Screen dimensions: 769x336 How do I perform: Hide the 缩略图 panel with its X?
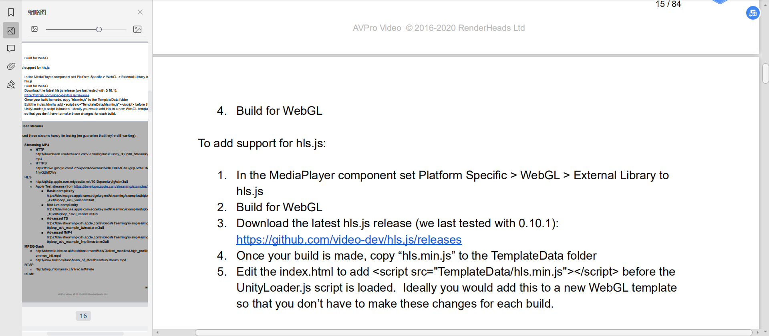pos(140,12)
